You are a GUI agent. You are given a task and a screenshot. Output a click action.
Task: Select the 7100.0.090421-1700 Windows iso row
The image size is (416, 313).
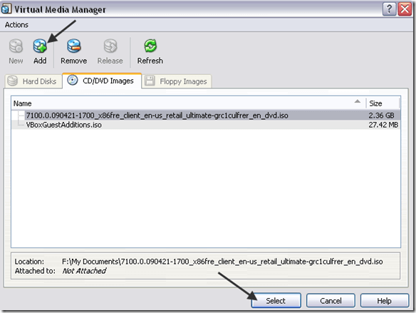tap(206, 116)
